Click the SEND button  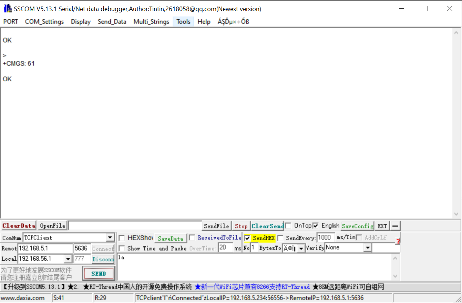click(x=99, y=274)
